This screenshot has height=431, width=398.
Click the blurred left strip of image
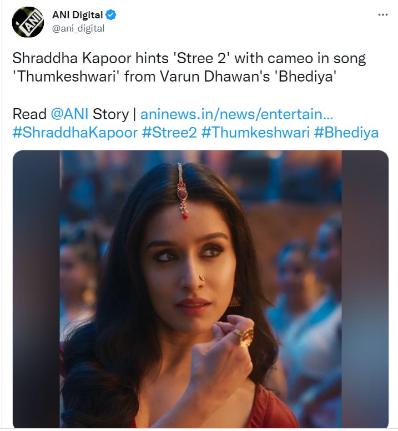tap(36, 288)
